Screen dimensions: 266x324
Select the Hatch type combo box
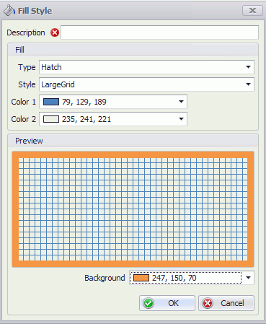pos(146,67)
